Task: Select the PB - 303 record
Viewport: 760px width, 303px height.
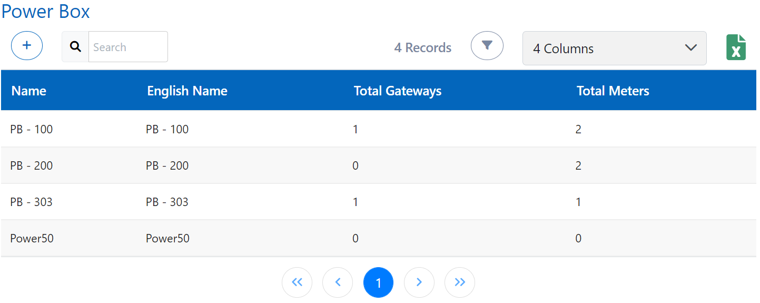Action: (32, 202)
